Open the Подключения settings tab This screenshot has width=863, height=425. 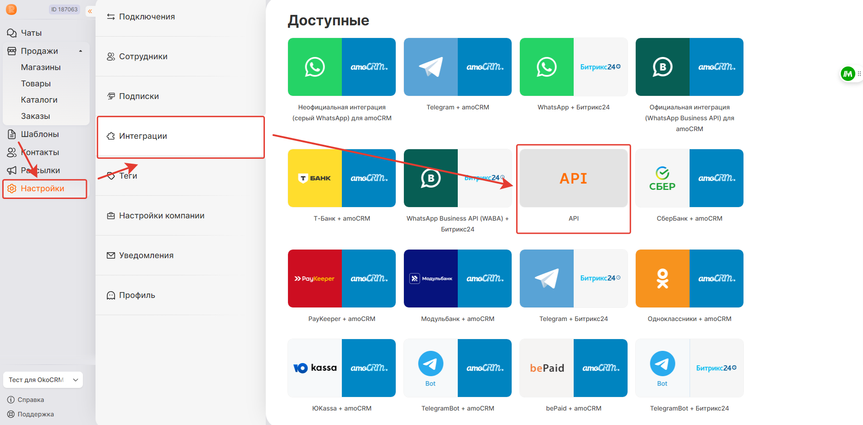pos(180,17)
